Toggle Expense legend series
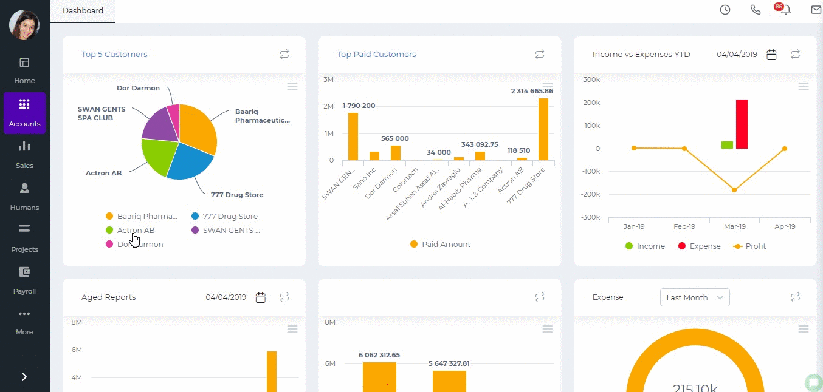Screen dimensions: 823x392 coord(699,246)
